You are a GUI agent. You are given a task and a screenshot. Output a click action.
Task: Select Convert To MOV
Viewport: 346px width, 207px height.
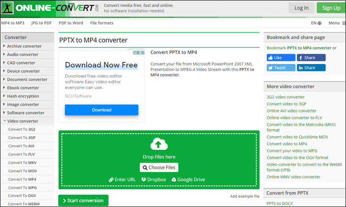click(22, 171)
